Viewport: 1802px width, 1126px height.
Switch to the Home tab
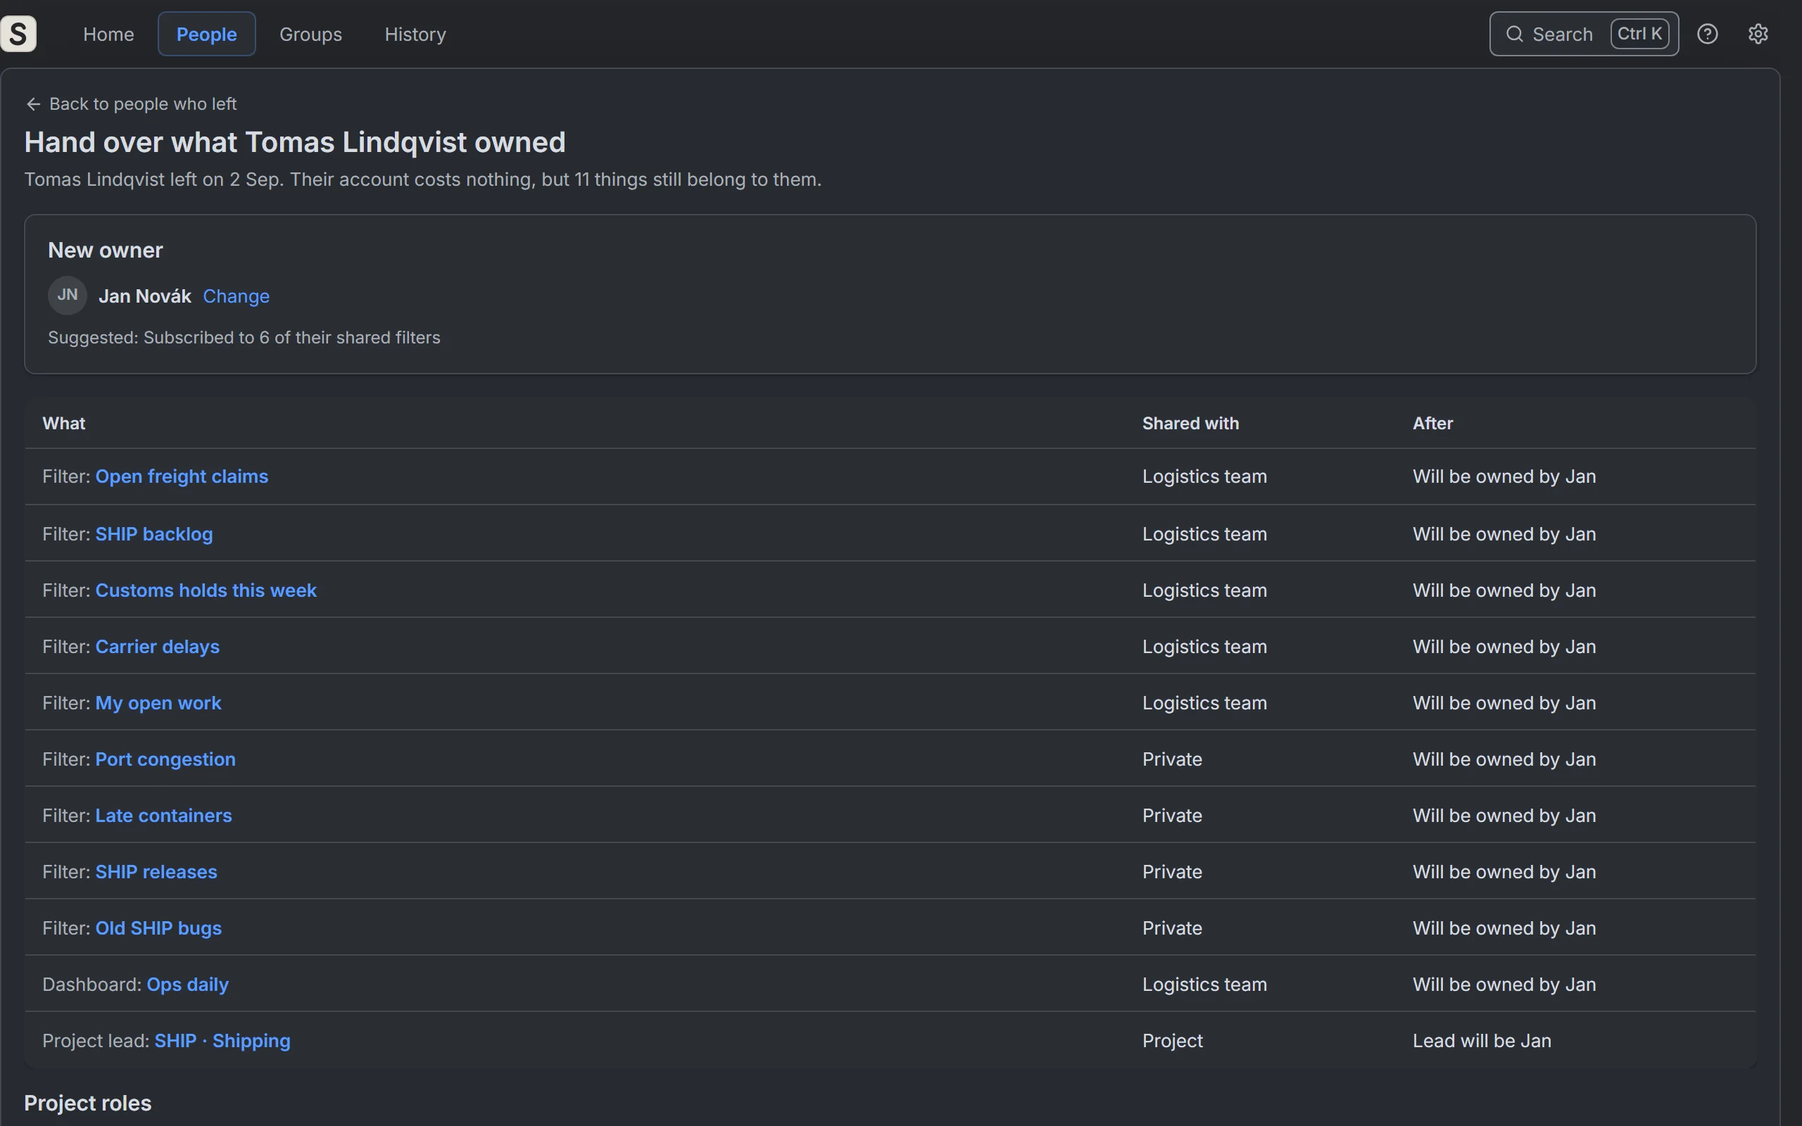pyautogui.click(x=108, y=34)
